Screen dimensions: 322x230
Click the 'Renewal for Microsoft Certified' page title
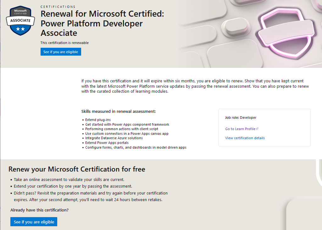point(102,23)
